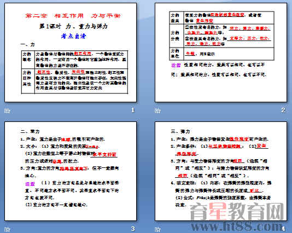
Task: Click the animation star icon under slide 2
Action: point(157,111)
